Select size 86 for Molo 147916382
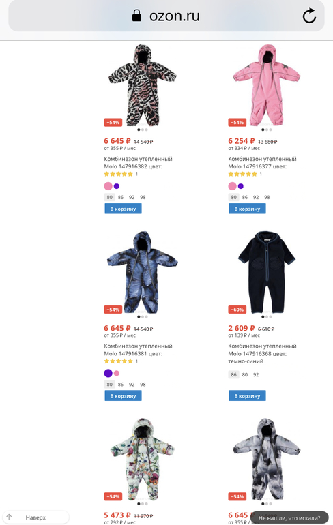 tap(121, 197)
